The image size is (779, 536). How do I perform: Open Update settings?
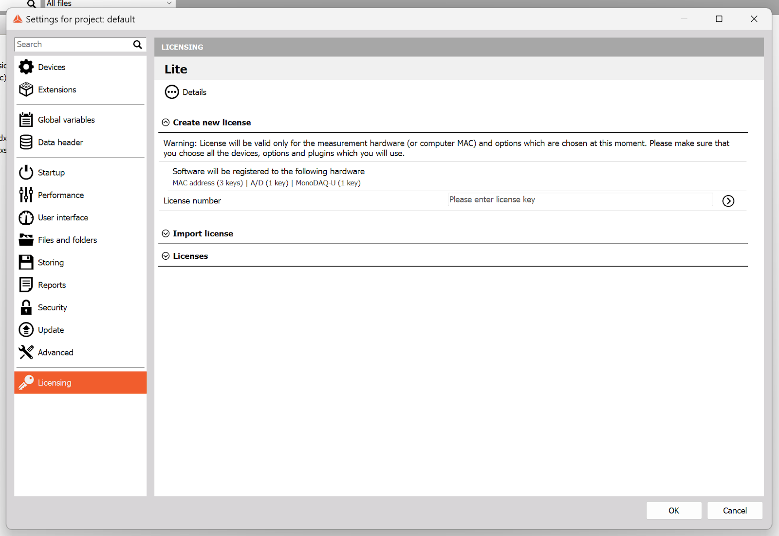80,330
